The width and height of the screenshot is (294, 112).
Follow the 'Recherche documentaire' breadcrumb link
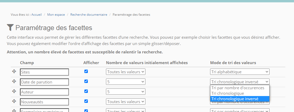89,15
